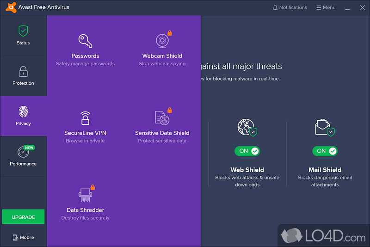Click 'Safely manage passwords' text
370x247 pixels.
[85, 64]
